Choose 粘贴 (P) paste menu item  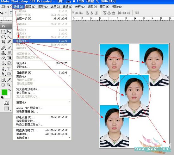(42, 41)
